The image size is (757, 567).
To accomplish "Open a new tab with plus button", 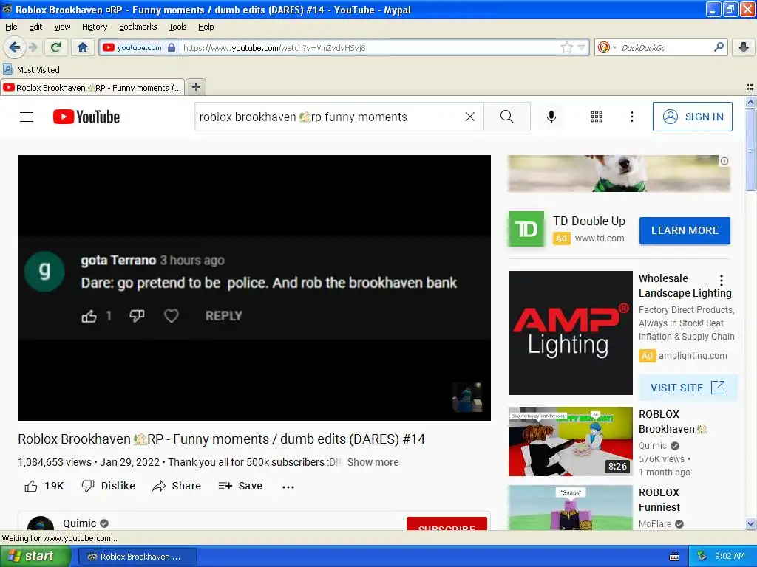I will coord(195,87).
